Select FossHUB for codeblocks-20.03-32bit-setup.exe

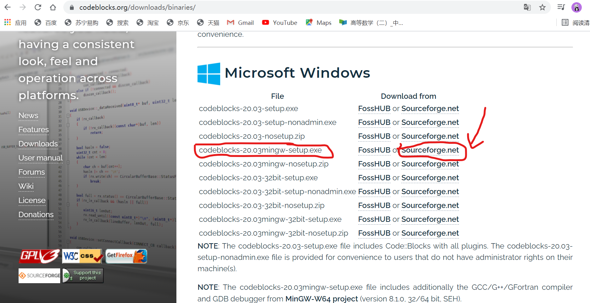pos(374,178)
